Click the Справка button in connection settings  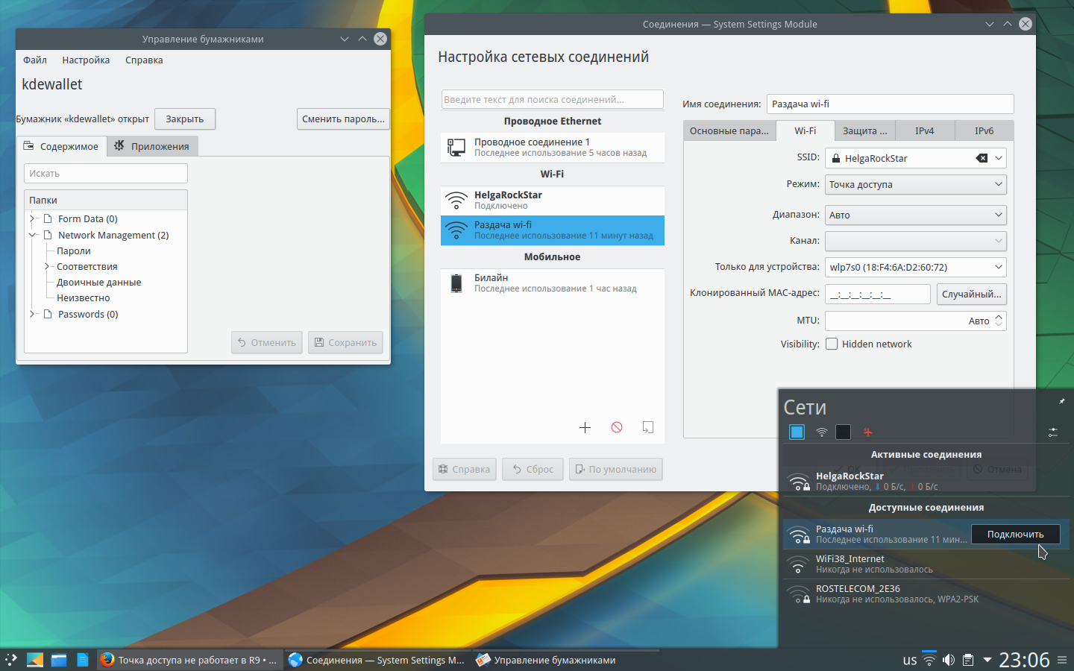(x=465, y=469)
